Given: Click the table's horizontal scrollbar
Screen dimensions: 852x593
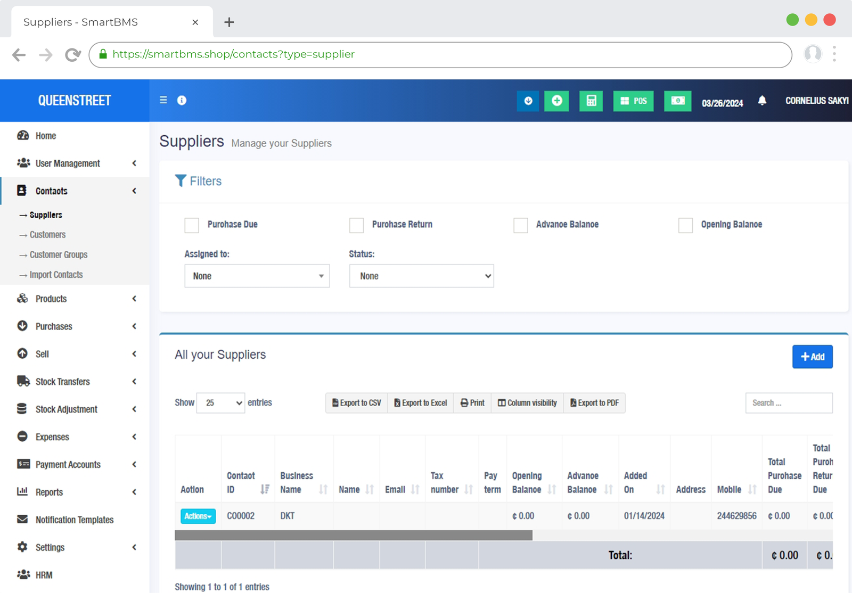Looking at the screenshot, I should point(353,536).
